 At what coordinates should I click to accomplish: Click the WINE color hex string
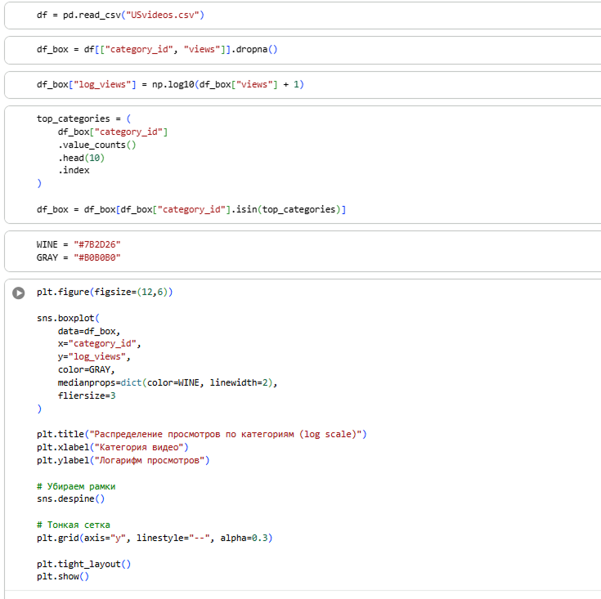[96, 244]
